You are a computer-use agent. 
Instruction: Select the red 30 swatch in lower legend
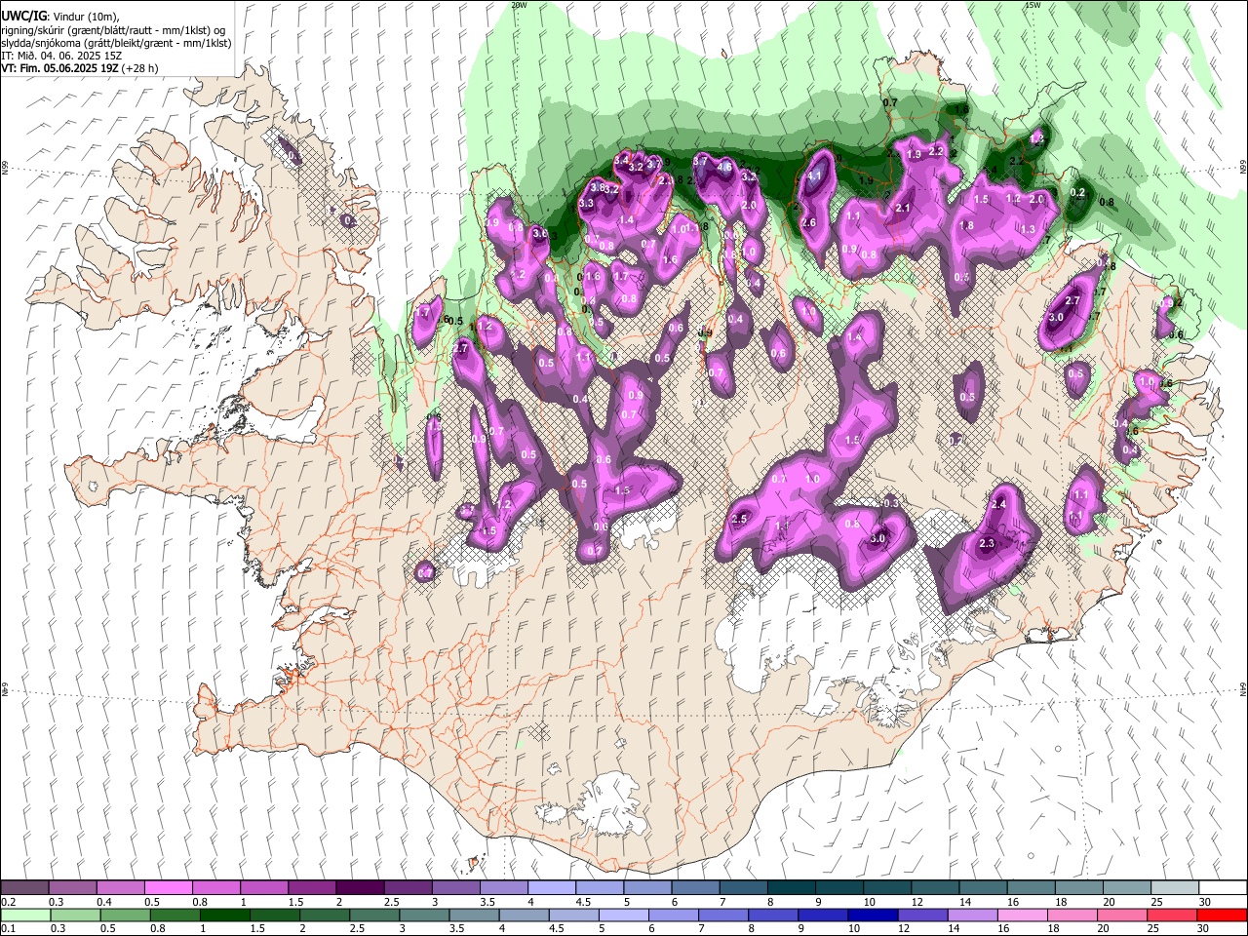(x=1221, y=916)
